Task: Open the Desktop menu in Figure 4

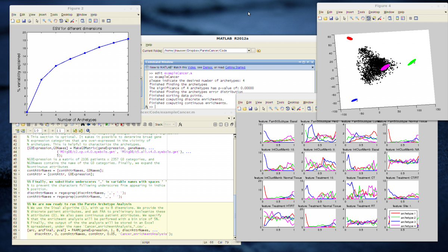Action: click(374, 12)
